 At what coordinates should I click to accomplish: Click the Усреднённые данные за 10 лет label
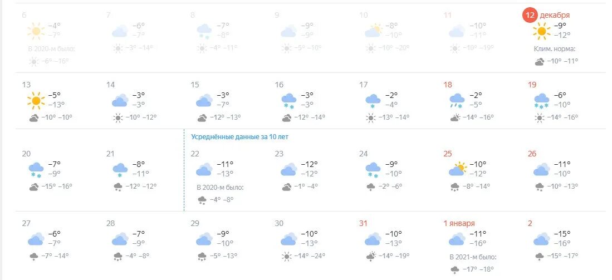pos(239,137)
